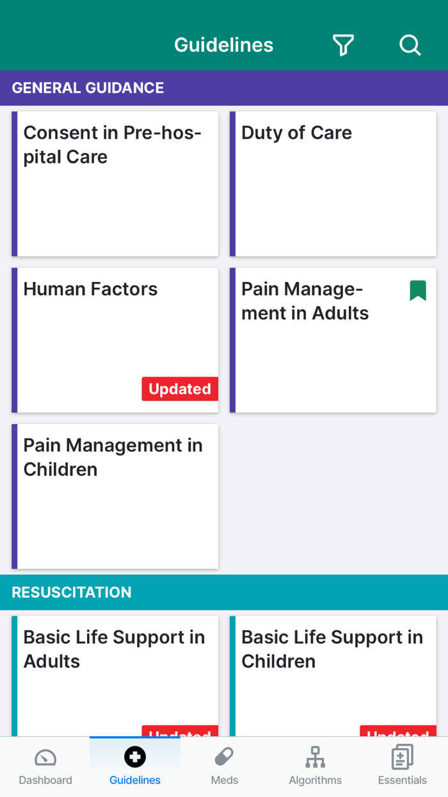Open the Essentials documents icon
This screenshot has width=448, height=797.
402,757
